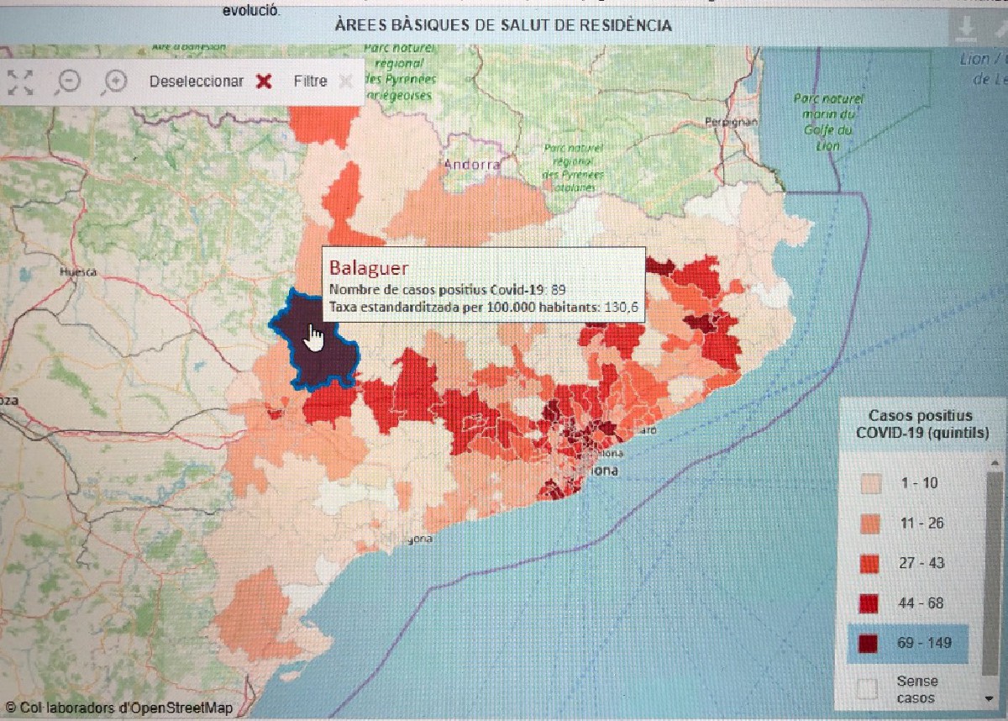Zoom in using the plus magnifier
This screenshot has width=1008, height=721.
(x=113, y=82)
